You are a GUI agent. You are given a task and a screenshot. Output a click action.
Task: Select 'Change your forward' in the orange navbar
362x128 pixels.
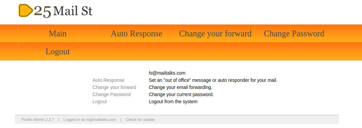215,34
